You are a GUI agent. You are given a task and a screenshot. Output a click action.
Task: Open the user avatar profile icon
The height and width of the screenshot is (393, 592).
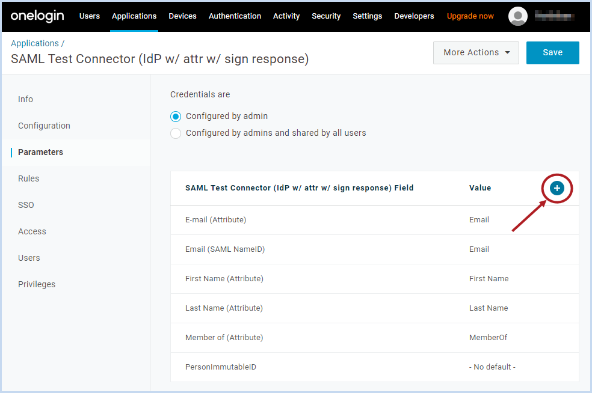pos(518,16)
